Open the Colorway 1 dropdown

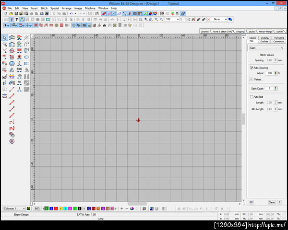pos(24,209)
